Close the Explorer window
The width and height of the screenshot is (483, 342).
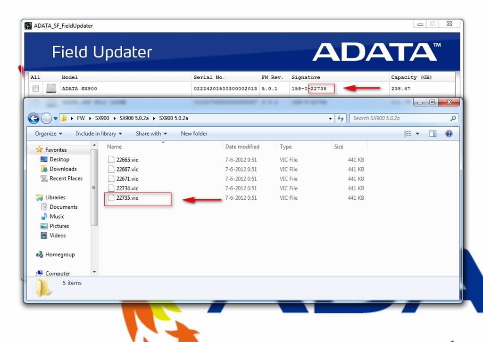(x=449, y=102)
